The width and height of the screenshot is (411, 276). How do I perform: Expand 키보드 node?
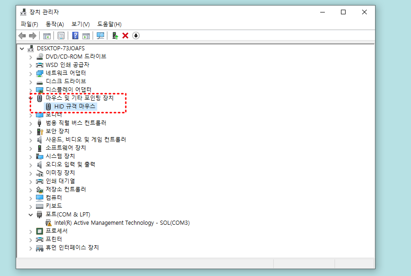(x=31, y=206)
